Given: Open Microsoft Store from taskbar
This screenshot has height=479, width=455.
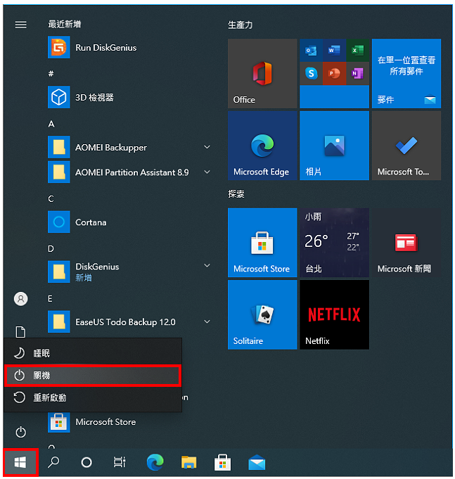Looking at the screenshot, I should tap(223, 462).
